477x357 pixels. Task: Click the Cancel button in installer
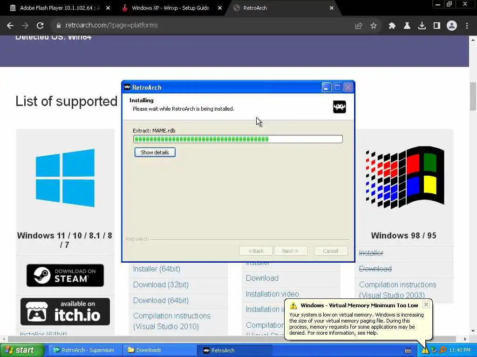pyautogui.click(x=330, y=251)
